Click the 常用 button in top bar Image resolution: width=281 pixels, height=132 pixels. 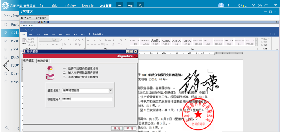(130, 5)
